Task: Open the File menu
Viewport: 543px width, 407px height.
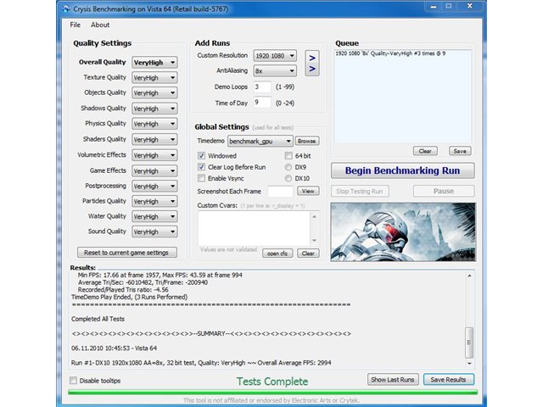Action: (x=76, y=25)
